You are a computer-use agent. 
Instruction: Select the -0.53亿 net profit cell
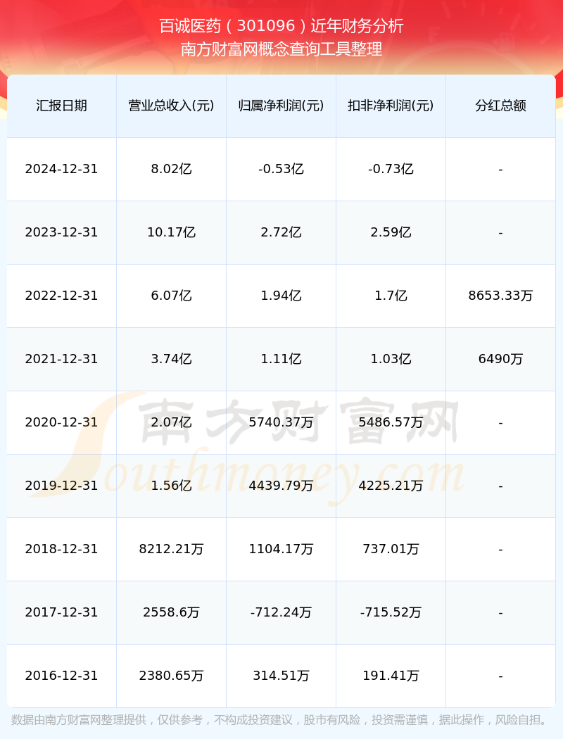click(281, 169)
